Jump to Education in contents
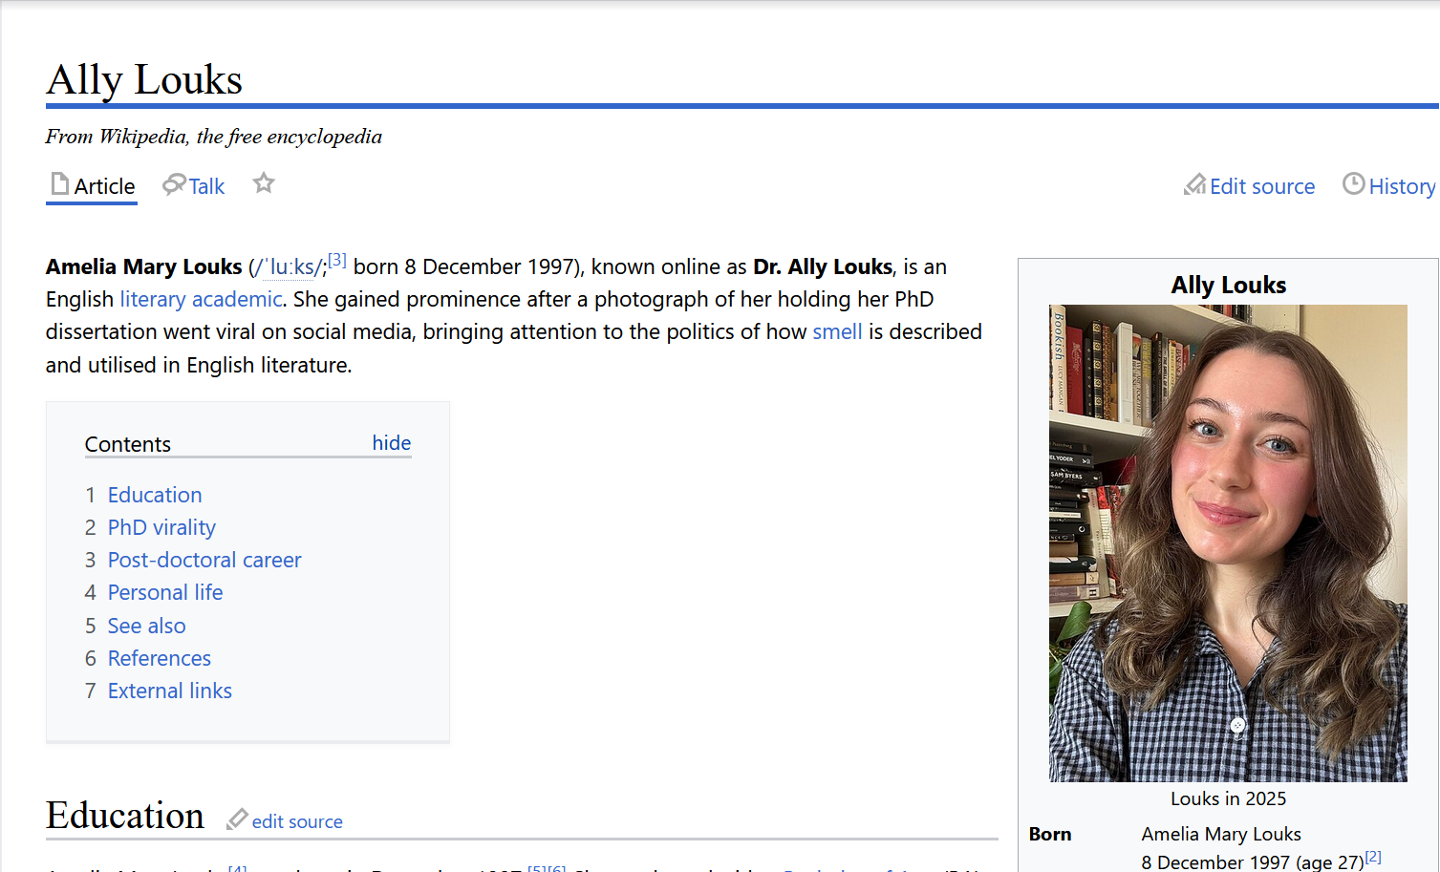Screen dimensions: 1440x872 tap(155, 495)
